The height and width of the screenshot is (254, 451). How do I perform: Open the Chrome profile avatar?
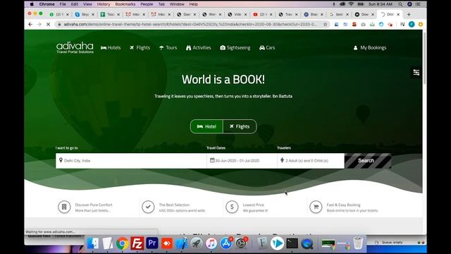(412, 25)
